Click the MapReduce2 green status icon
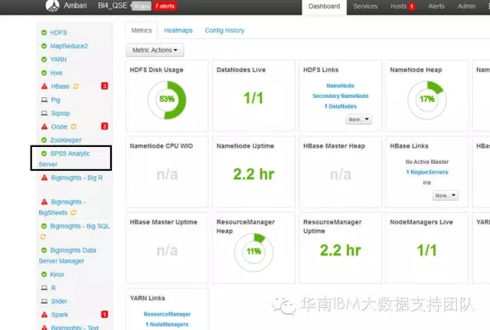 pos(44,46)
